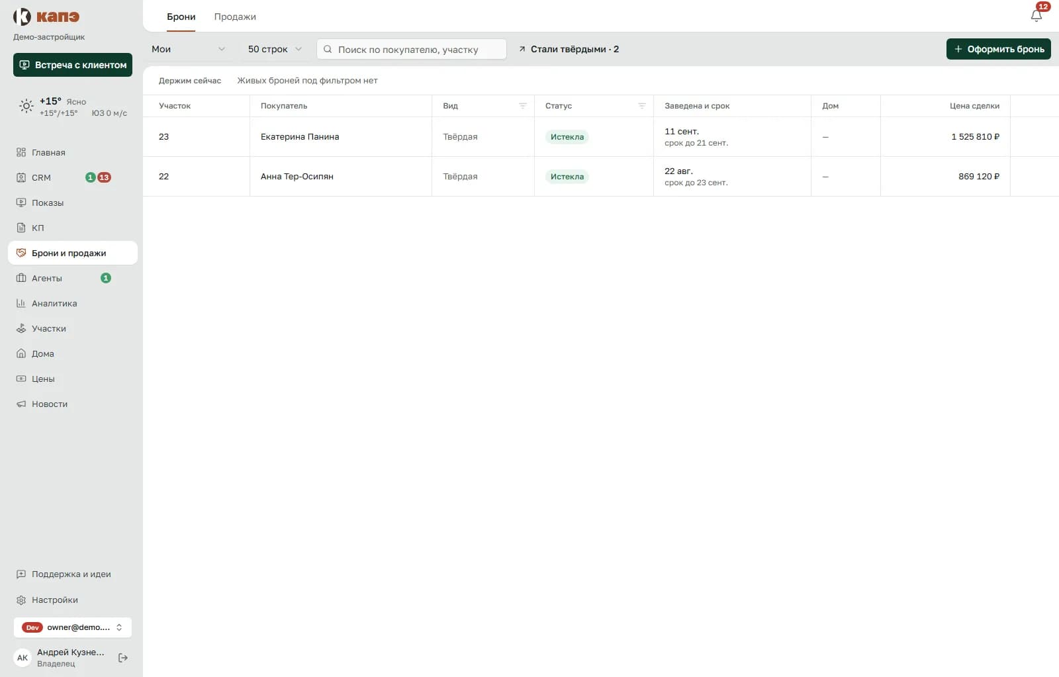Open Главная in the sidebar
1059x677 pixels.
[x=73, y=152]
